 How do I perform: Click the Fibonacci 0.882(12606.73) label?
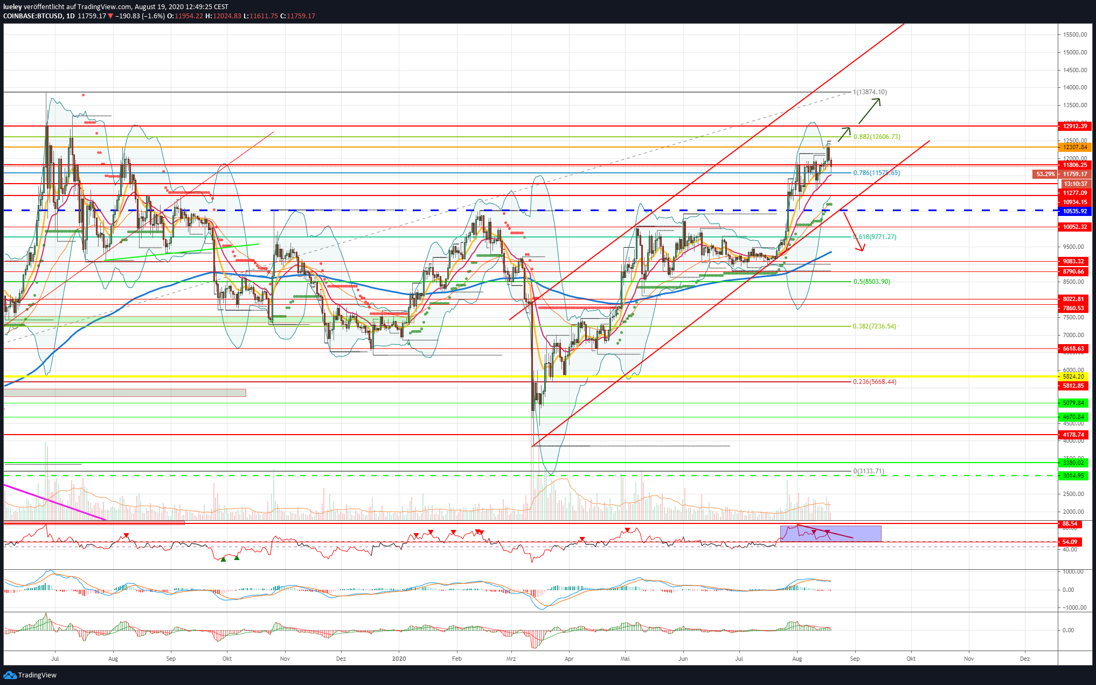point(877,137)
